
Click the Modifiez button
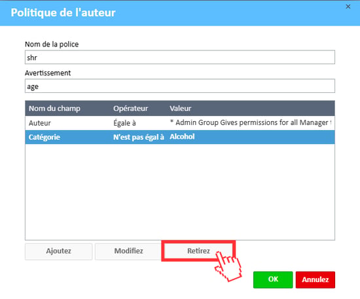point(128,251)
